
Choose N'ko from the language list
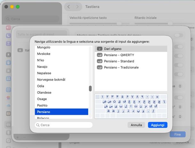(x=62, y=60)
